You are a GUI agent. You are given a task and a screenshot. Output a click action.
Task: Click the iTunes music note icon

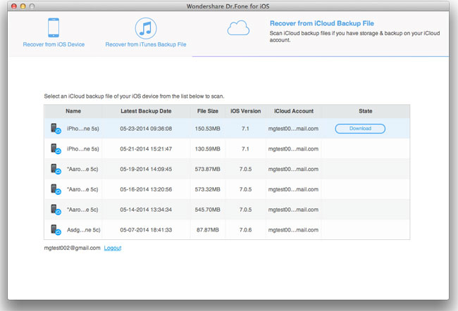coord(145,27)
